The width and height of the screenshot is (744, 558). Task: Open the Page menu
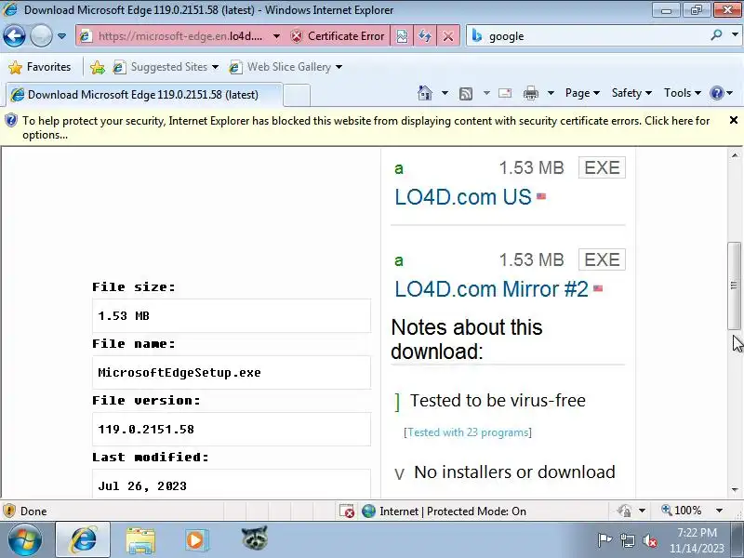point(582,93)
